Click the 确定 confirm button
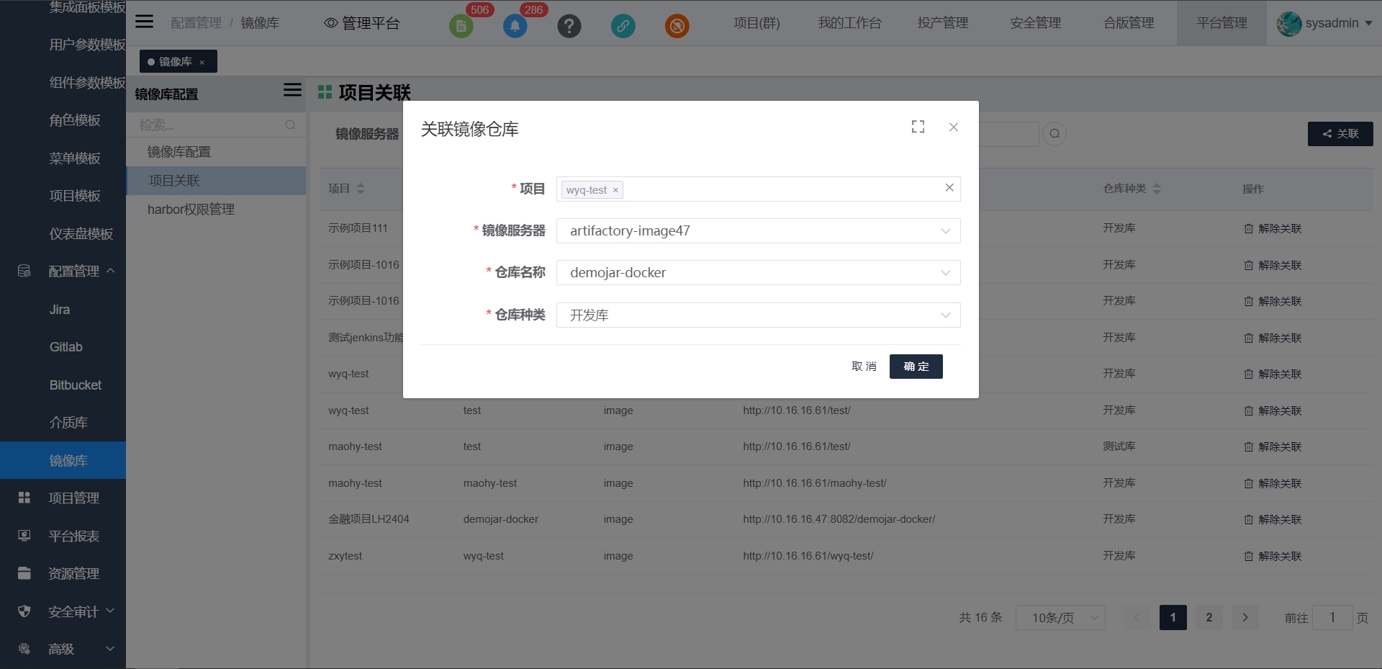The height and width of the screenshot is (669, 1382). coord(916,367)
